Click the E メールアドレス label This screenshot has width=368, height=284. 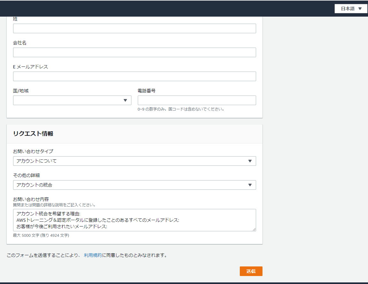click(x=30, y=67)
